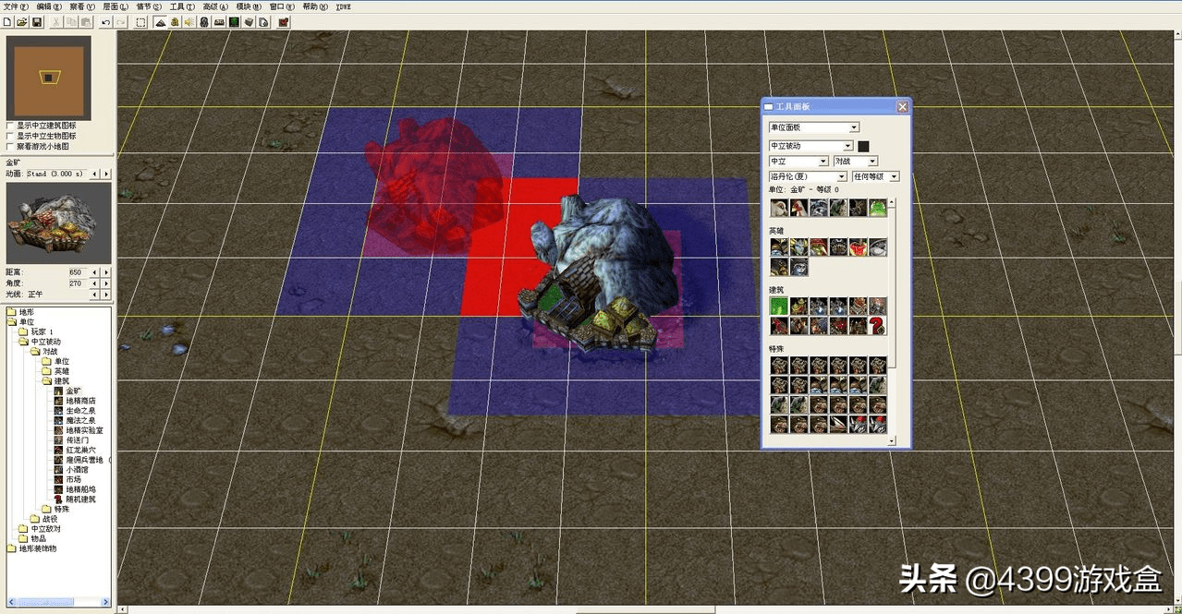Click the Copy icon in the toolbar
This screenshot has height=614, width=1182.
[72, 21]
